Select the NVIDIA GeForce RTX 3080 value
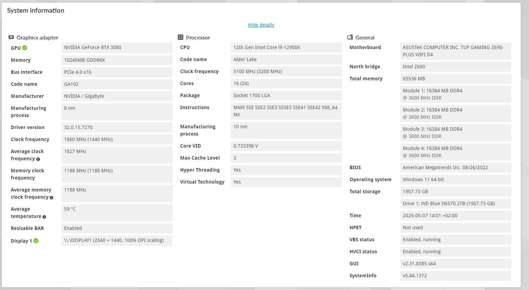This screenshot has height=290, width=529. coord(117,48)
